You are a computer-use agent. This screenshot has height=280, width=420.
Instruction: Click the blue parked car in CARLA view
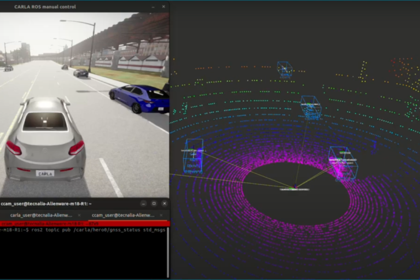coord(139,98)
